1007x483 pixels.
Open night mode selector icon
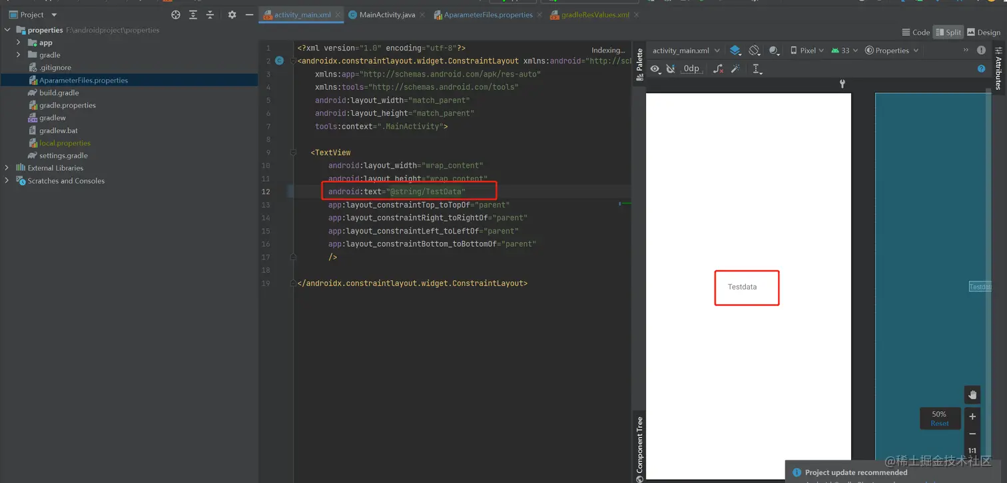774,50
